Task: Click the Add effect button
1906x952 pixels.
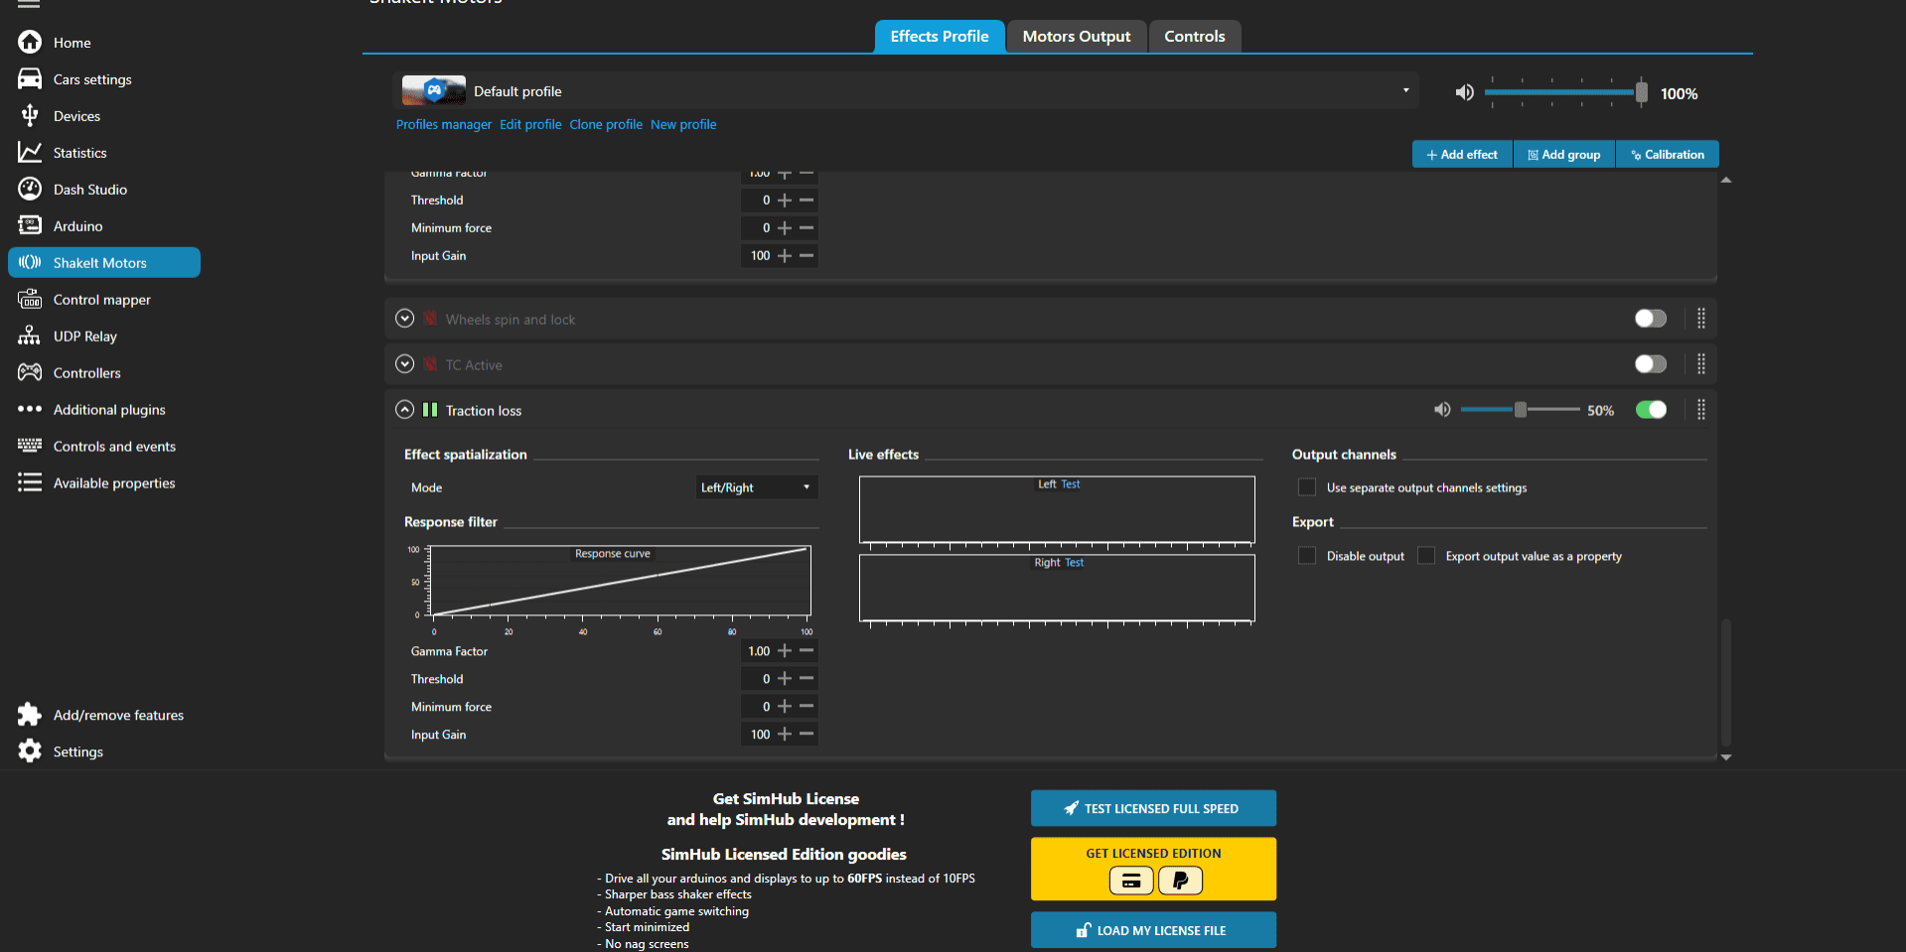Action: [x=1461, y=154]
